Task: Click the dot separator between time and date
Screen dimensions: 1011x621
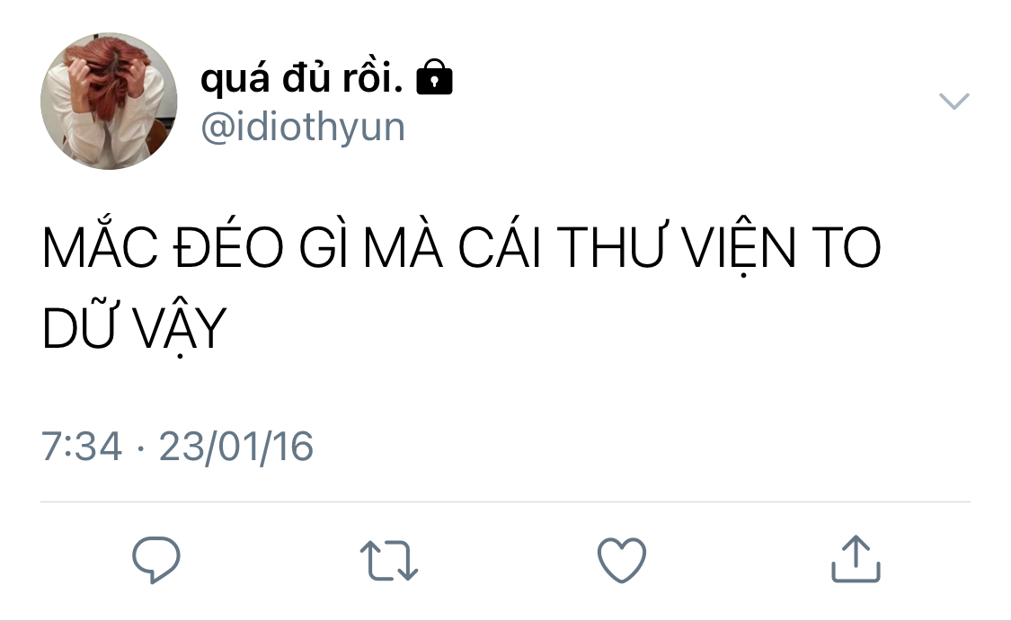Action: pyautogui.click(x=140, y=448)
